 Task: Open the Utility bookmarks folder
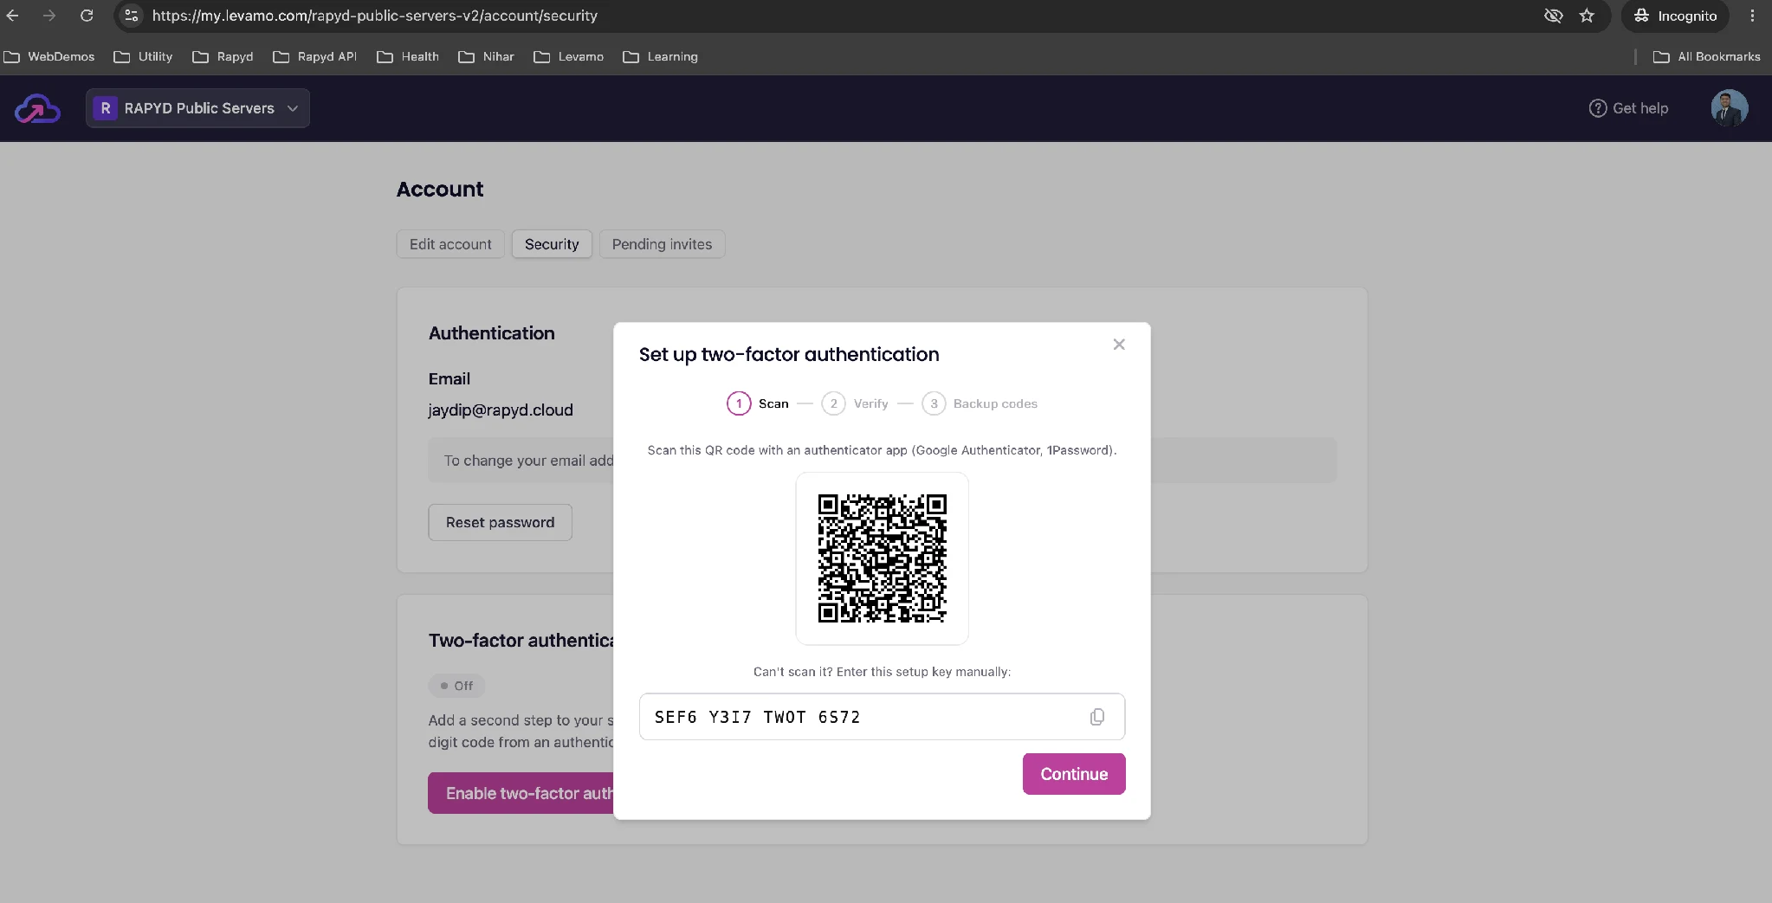pos(143,56)
